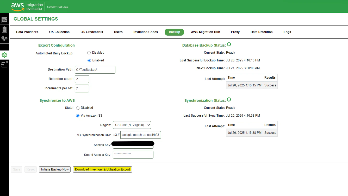Click the AWS Migration Evaluator logo
The width and height of the screenshot is (348, 196).
[x=27, y=7]
